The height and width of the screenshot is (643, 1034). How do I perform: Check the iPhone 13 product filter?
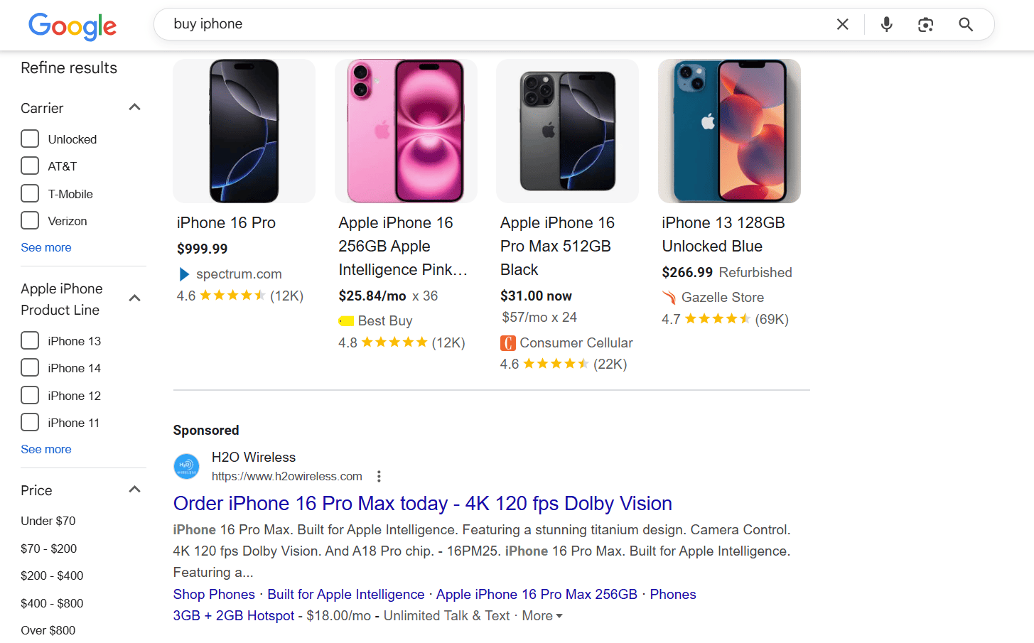pyautogui.click(x=30, y=340)
